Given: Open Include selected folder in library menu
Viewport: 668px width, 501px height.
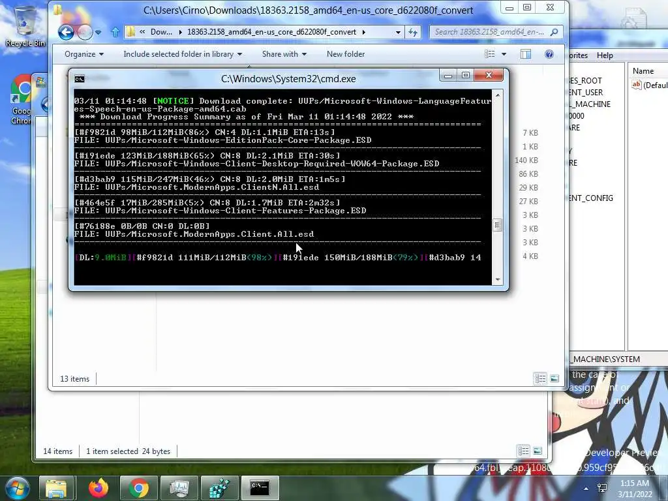Looking at the screenshot, I should point(183,54).
